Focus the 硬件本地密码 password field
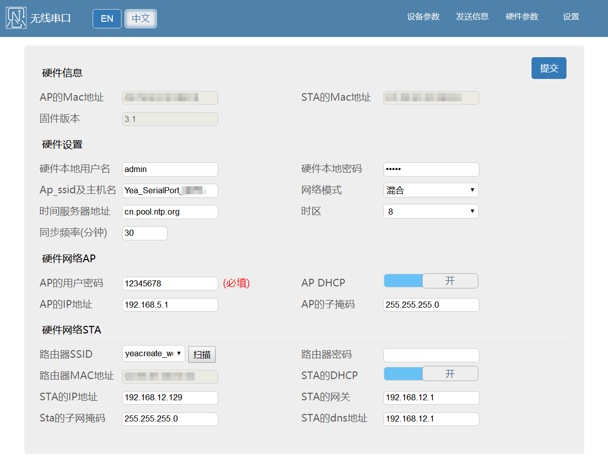This screenshot has height=462, width=608. [431, 170]
